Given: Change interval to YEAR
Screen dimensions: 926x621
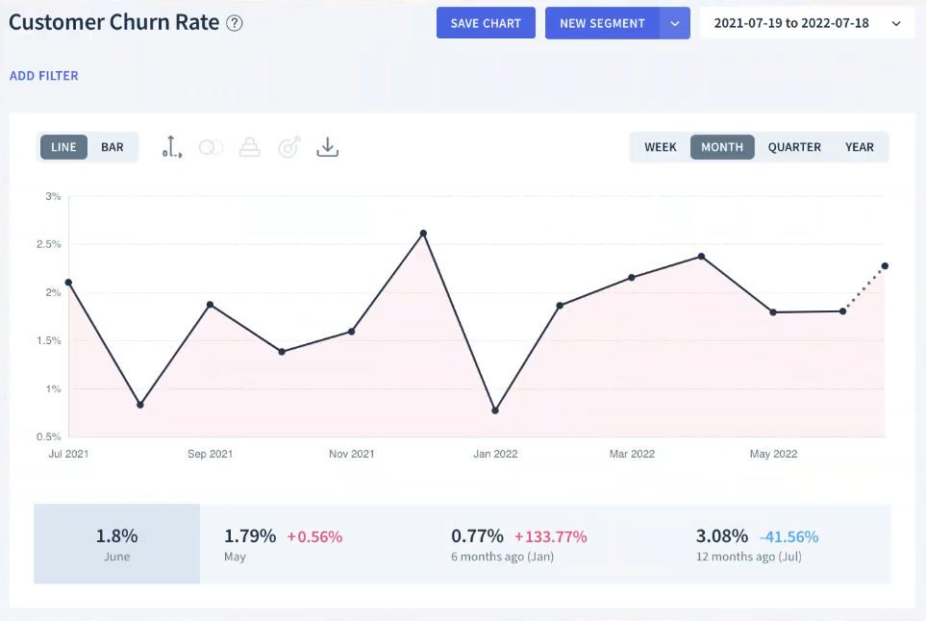Looking at the screenshot, I should 860,147.
